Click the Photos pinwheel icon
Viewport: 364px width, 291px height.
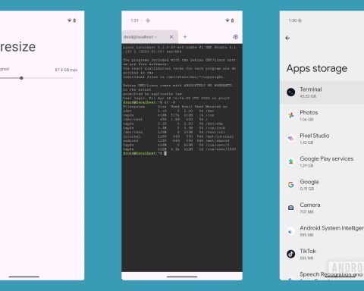point(291,115)
